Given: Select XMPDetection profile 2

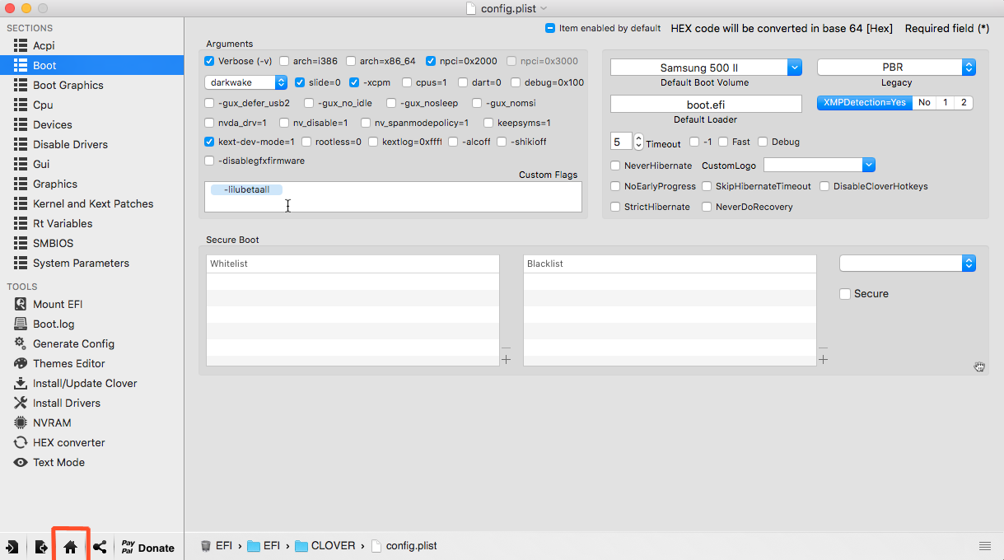Looking at the screenshot, I should (x=963, y=103).
